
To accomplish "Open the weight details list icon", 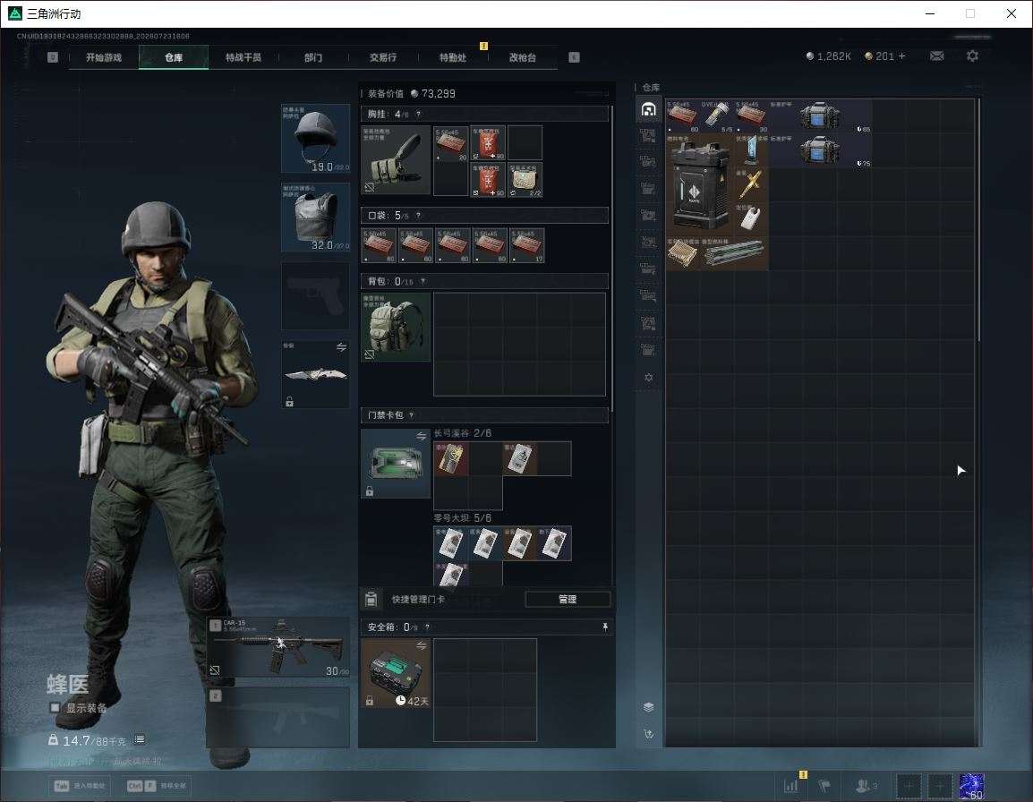I will [x=140, y=739].
